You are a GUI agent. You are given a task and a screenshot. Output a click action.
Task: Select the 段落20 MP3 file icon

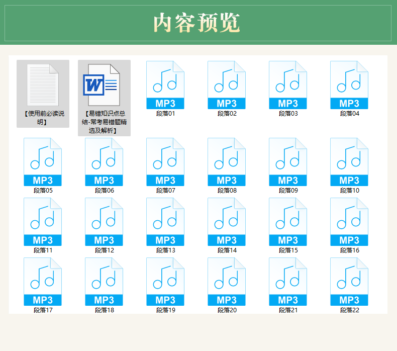coord(227,282)
